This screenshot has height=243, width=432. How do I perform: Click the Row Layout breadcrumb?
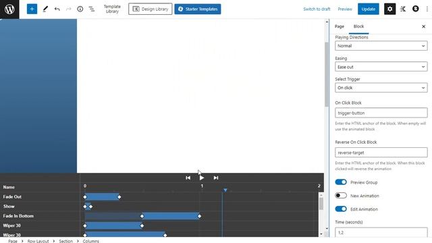point(38,241)
